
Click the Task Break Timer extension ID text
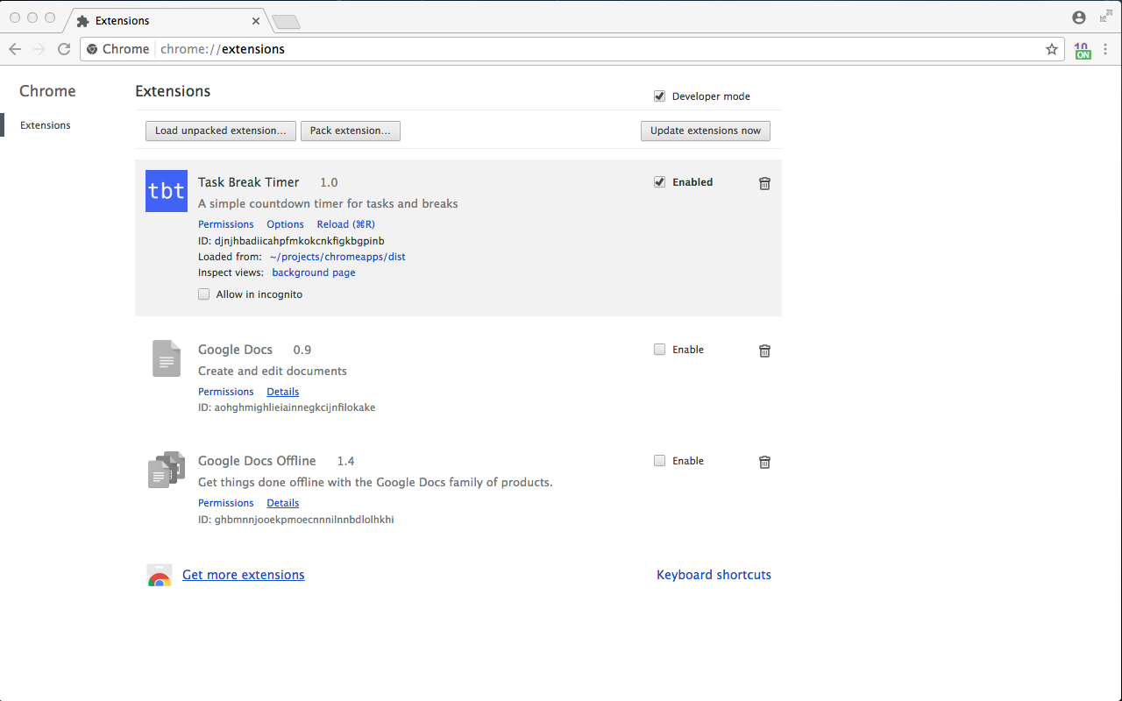coord(291,241)
